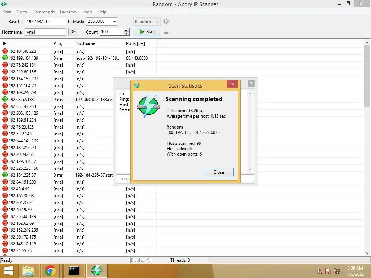Click red status icon for 192.75.242.181
371x278 pixels.
click(5, 65)
